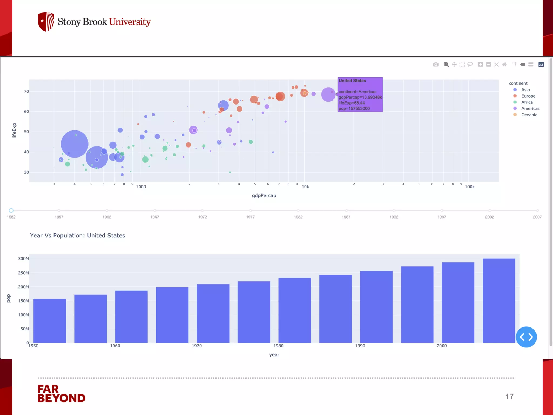Jump slider to year 2007
Viewport: 553px width, 415px height.
537,210
